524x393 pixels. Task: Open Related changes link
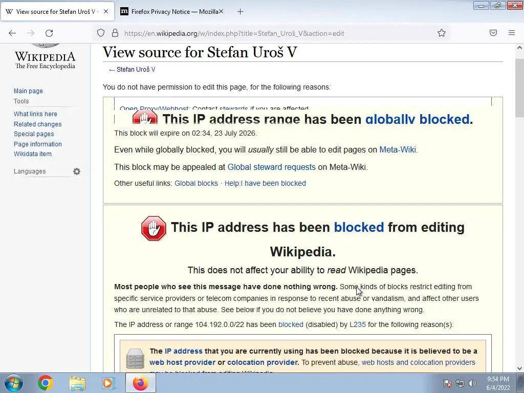click(38, 124)
